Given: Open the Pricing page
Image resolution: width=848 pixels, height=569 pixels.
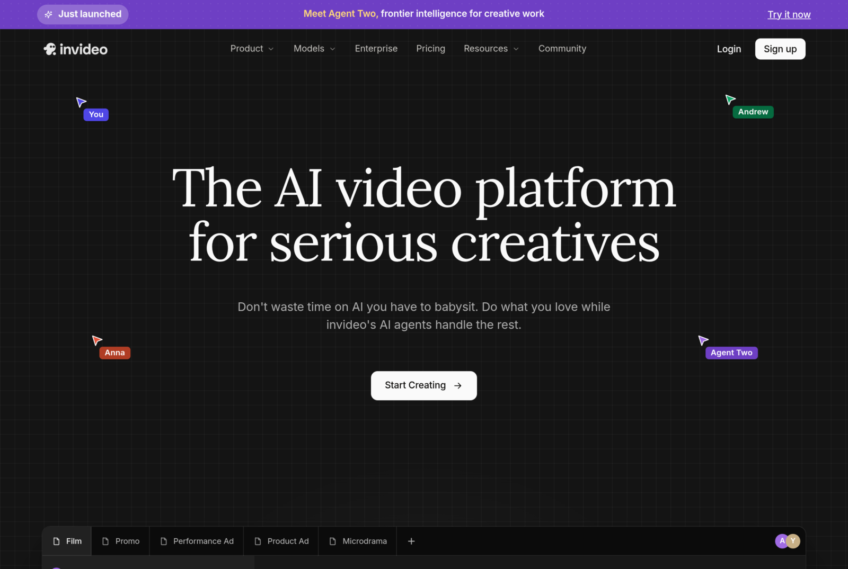Looking at the screenshot, I should point(431,49).
